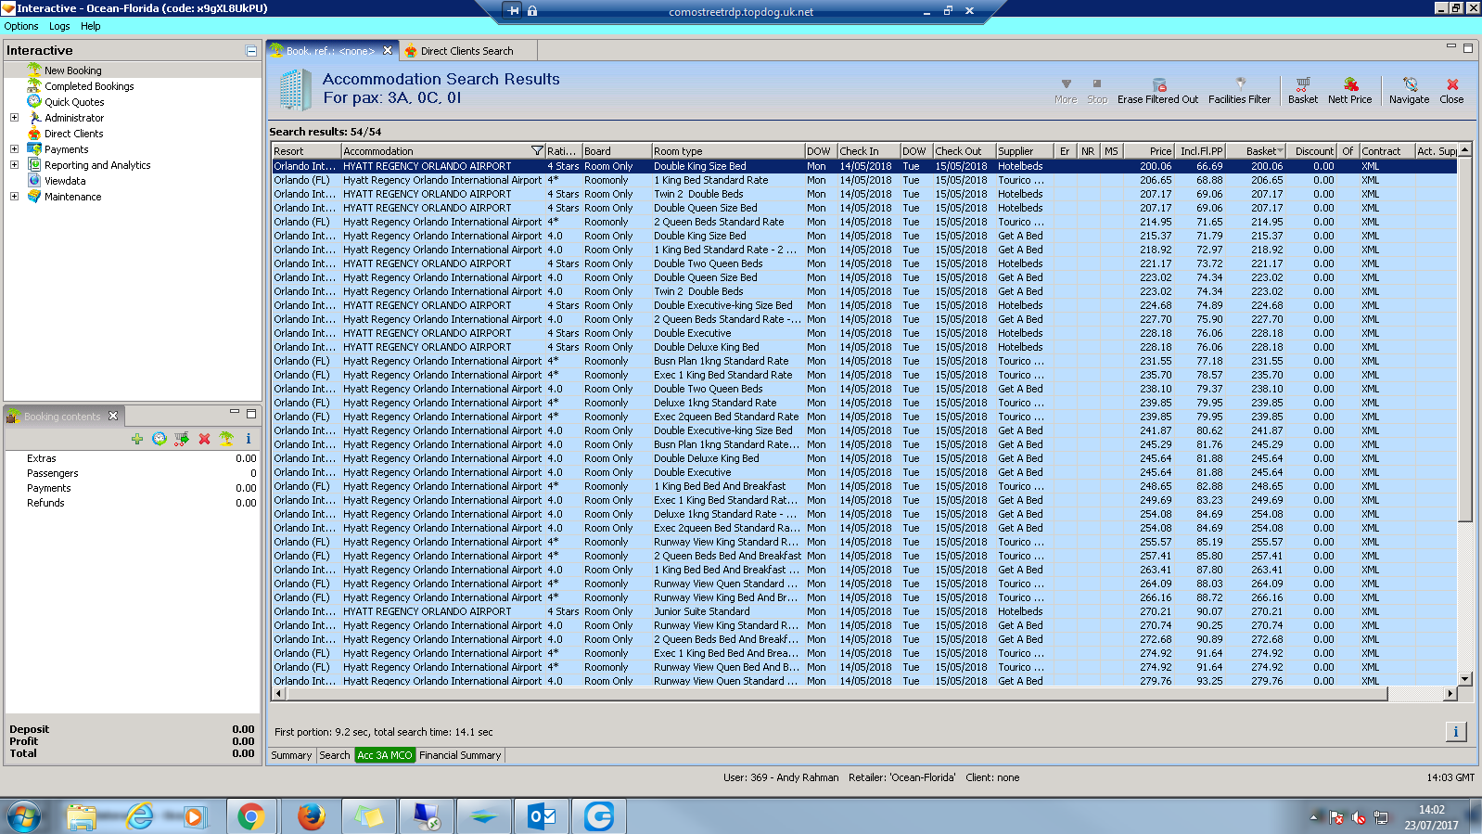Click results horizontal scrollbar right arrow

click(1450, 693)
